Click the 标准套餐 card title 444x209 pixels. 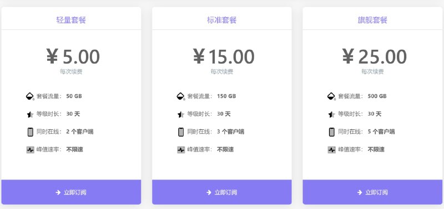[x=221, y=20]
